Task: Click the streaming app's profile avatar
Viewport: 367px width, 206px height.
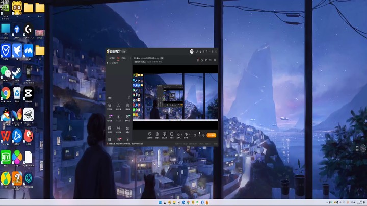Action: [192, 51]
